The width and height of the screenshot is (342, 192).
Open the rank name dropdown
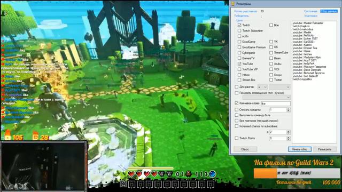tap(279, 87)
